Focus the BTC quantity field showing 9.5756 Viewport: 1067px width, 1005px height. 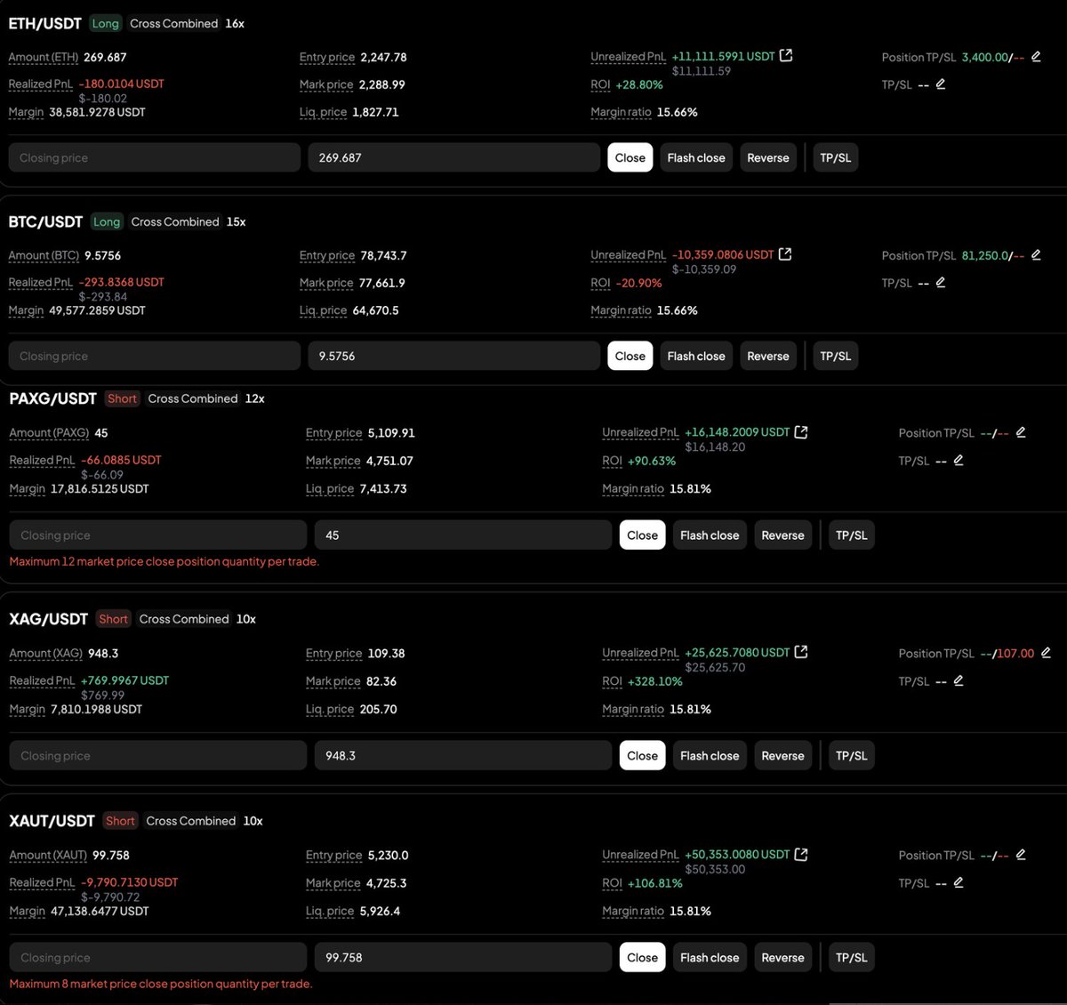tap(453, 356)
